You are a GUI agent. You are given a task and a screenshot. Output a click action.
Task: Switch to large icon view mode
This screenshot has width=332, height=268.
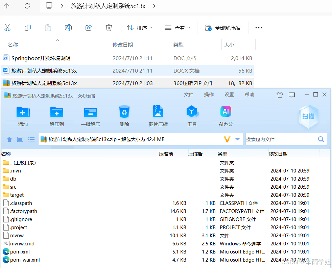coord(20,139)
